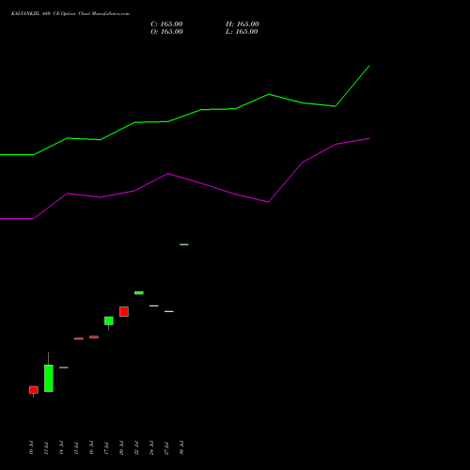The height and width of the screenshot is (470, 470).
Task: Select the open value 'O: 165.00'
Action: [166, 32]
